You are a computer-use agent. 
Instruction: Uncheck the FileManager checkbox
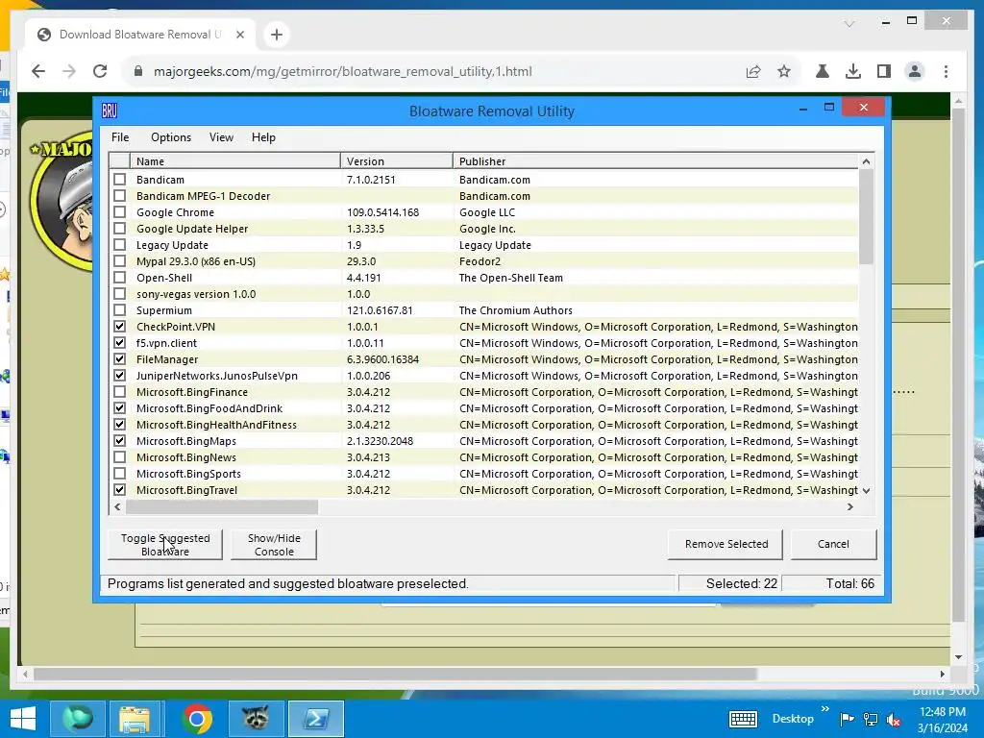(119, 359)
